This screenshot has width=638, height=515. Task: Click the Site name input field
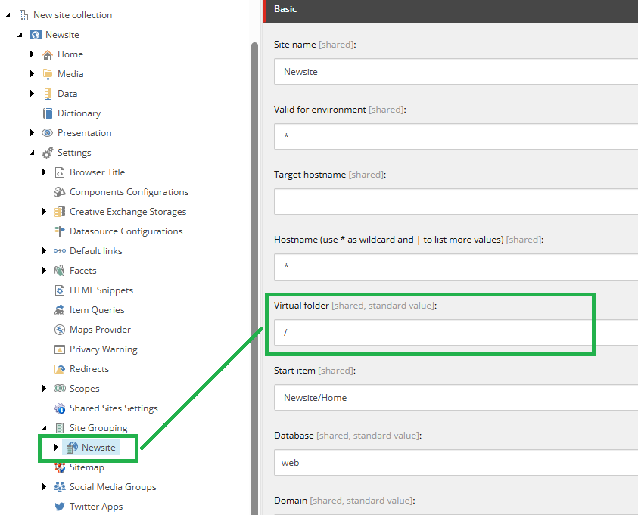point(454,72)
